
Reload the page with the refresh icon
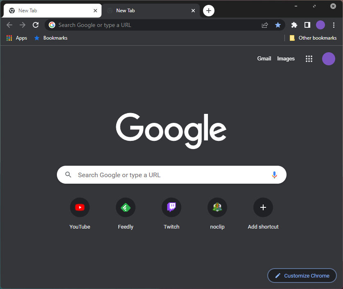36,25
